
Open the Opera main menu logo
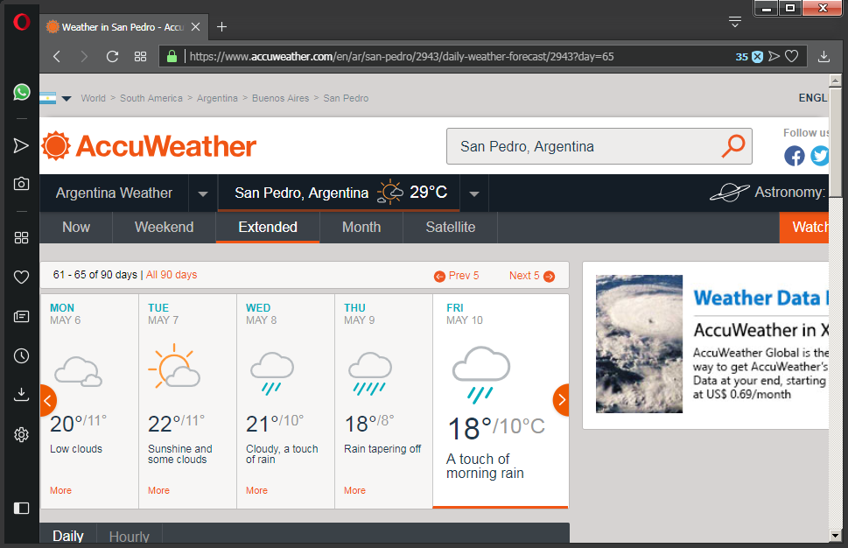coord(22,22)
